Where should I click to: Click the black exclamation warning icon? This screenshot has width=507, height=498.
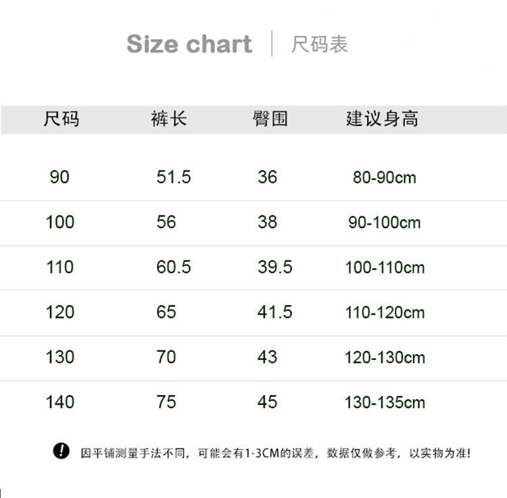(x=61, y=451)
